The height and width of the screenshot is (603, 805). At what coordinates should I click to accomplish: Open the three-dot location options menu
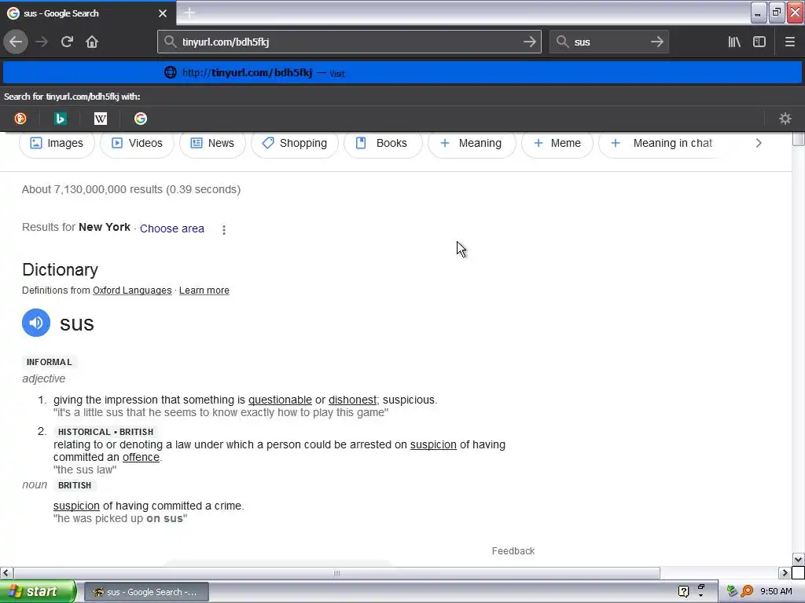tap(224, 230)
